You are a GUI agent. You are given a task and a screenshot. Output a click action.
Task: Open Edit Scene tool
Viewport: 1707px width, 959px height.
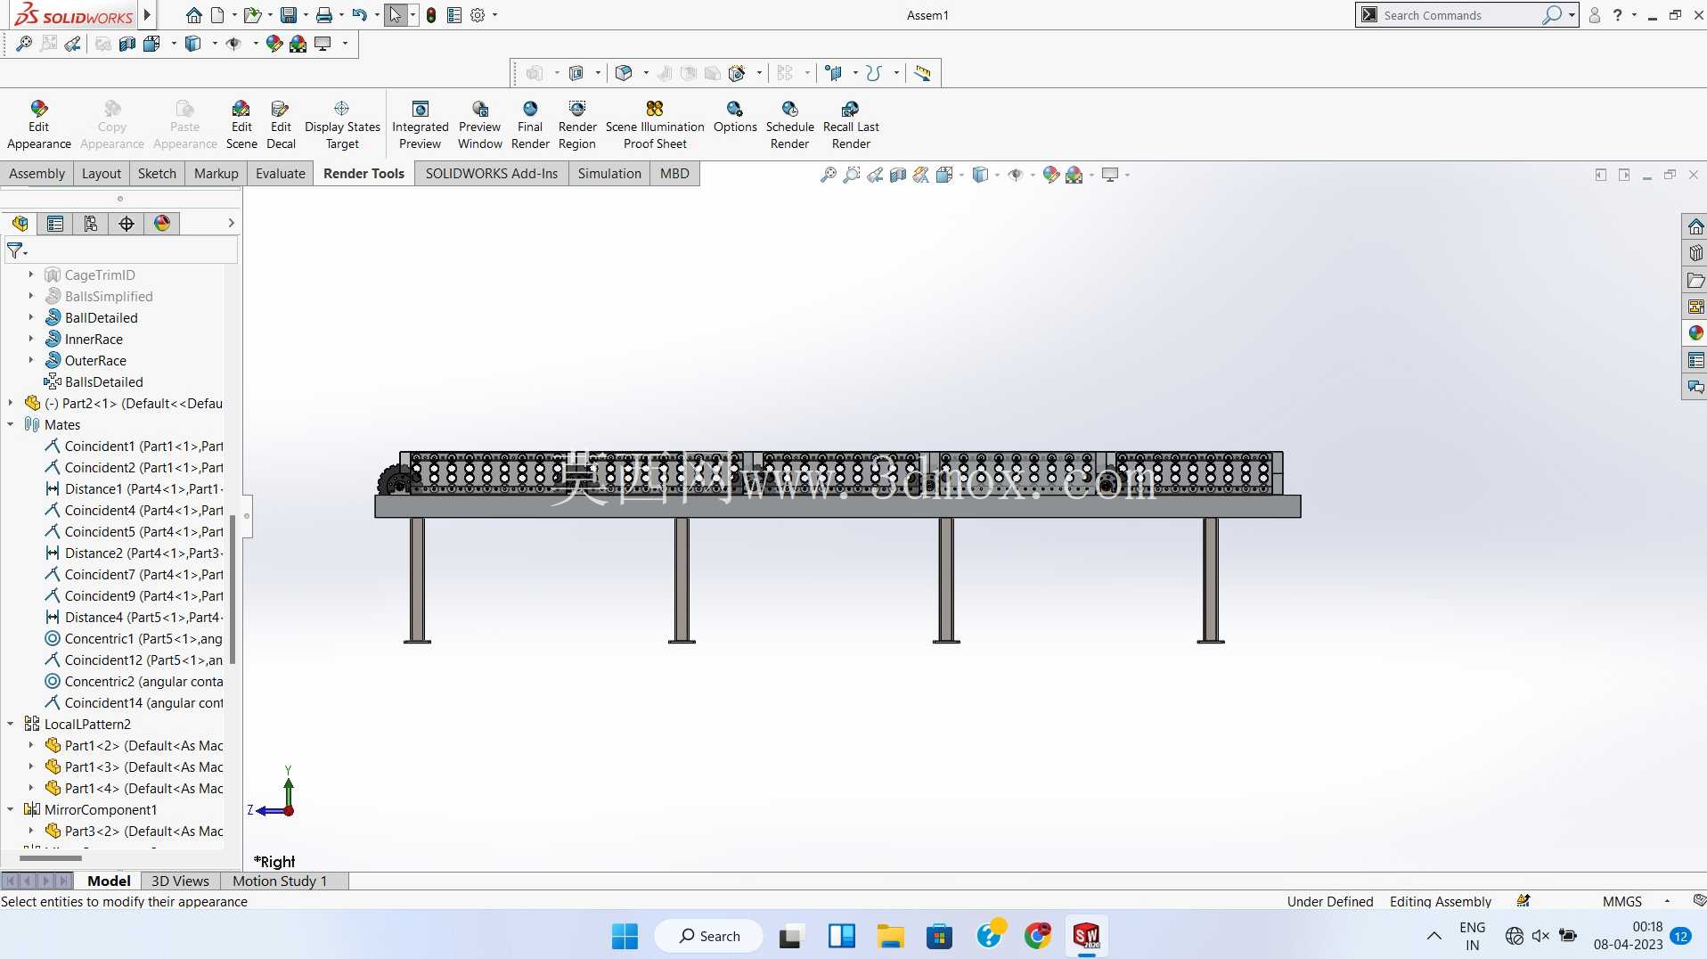(x=241, y=125)
